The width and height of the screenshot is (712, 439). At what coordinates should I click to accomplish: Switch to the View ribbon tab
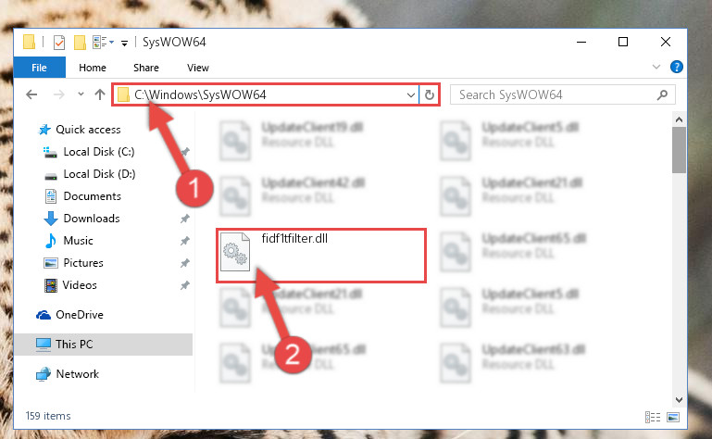pyautogui.click(x=198, y=68)
